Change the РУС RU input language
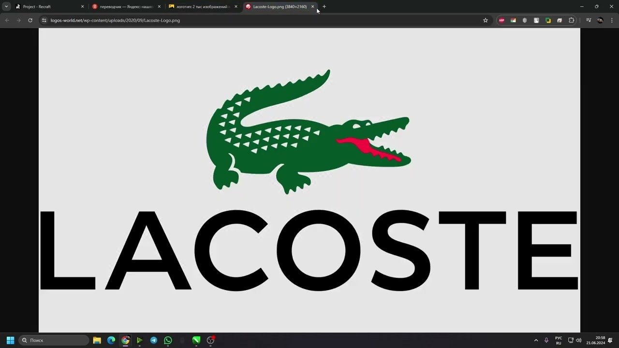The width and height of the screenshot is (619, 348). (559, 340)
